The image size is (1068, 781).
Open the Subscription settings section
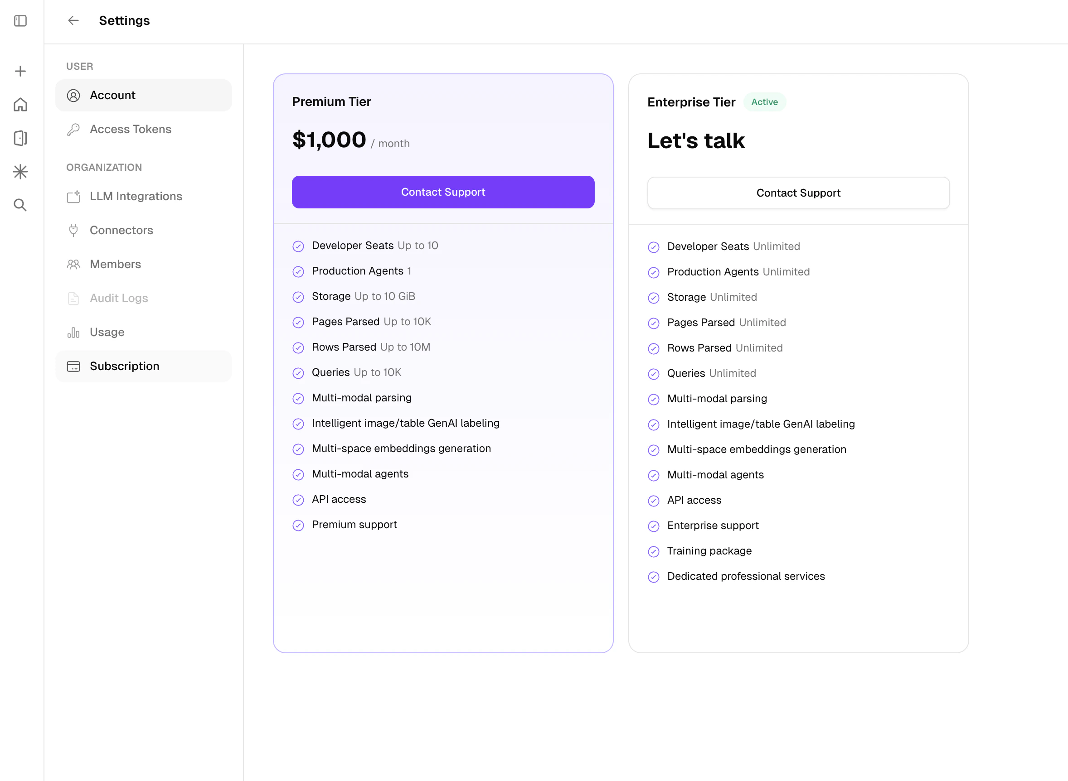124,366
